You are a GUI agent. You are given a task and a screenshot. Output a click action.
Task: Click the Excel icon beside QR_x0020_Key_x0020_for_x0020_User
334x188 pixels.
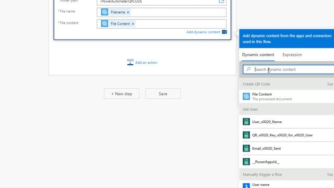[x=246, y=135]
